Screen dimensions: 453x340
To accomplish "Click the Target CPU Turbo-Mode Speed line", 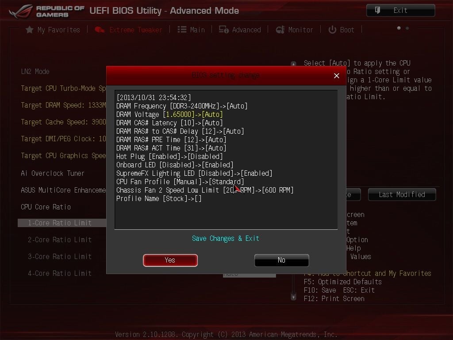I will 63,89.
